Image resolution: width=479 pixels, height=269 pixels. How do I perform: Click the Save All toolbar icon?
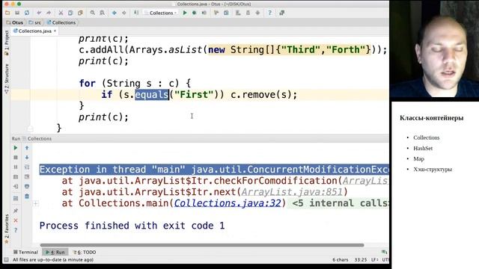(17, 13)
